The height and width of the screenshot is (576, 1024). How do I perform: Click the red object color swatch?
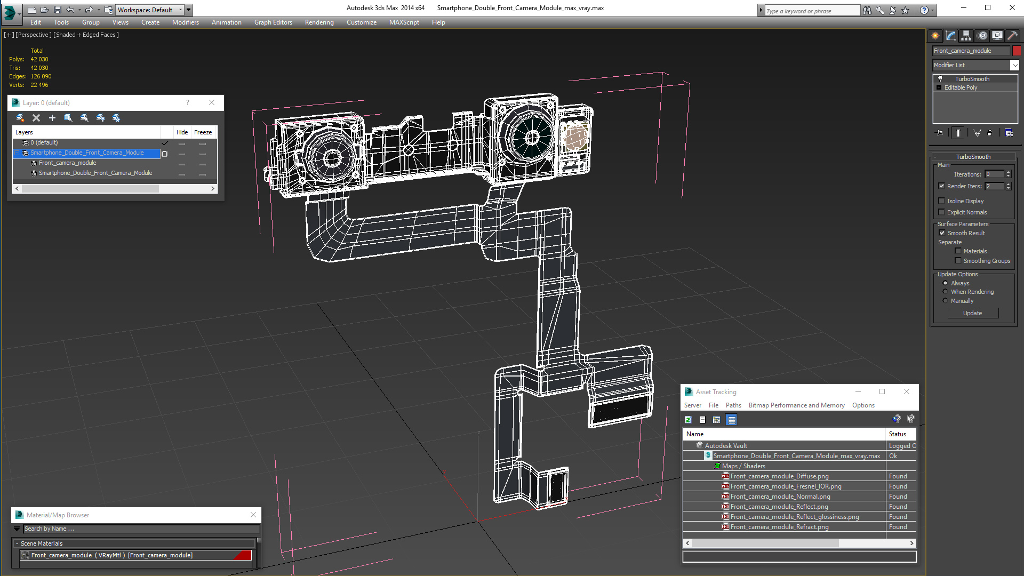(1017, 51)
